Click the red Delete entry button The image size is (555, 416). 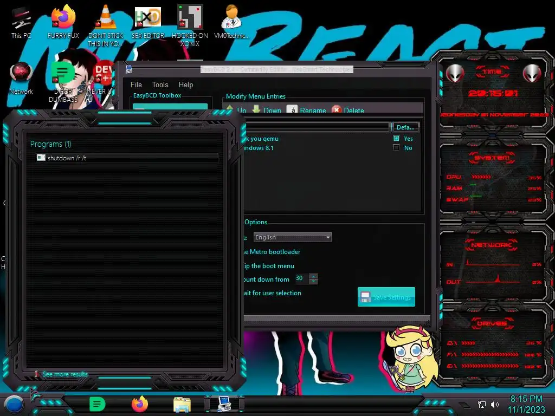348,110
